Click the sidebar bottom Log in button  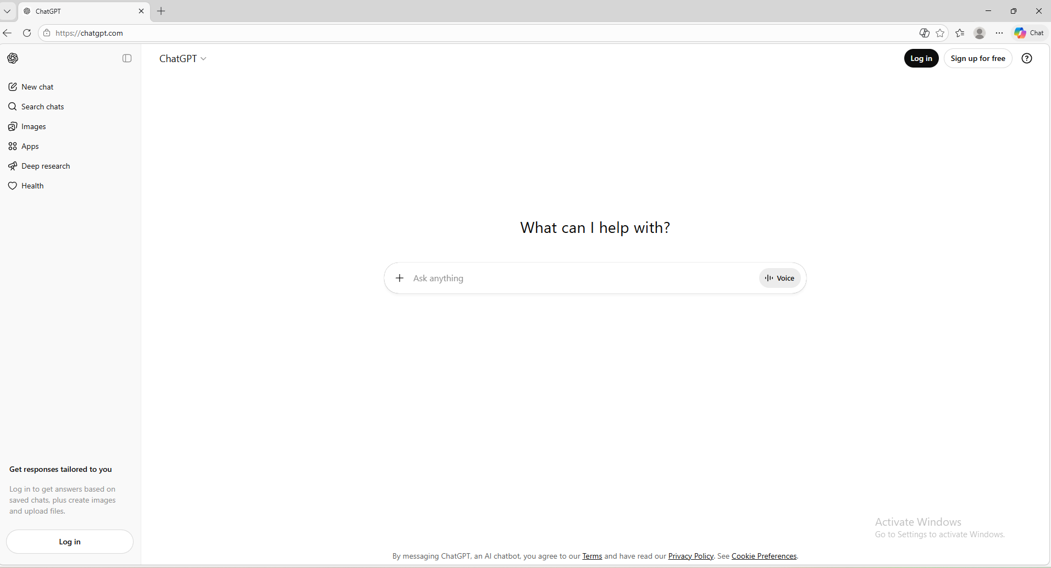click(70, 542)
